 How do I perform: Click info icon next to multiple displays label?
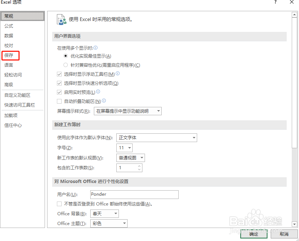click(x=96, y=48)
